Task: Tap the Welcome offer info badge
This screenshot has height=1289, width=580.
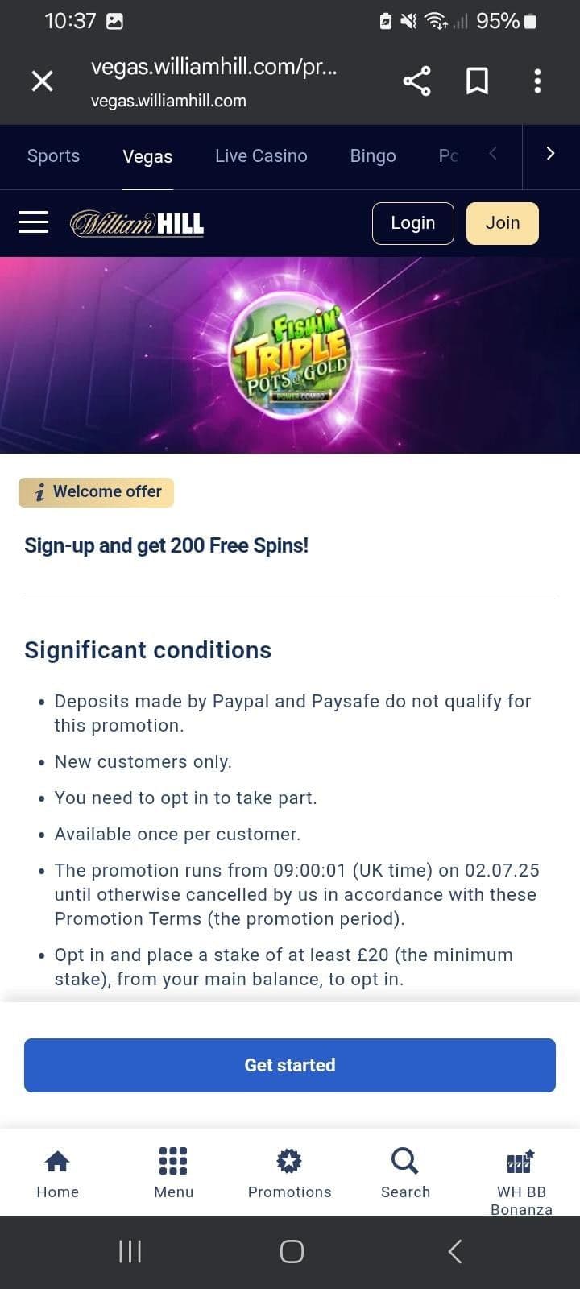Action: coord(96,491)
